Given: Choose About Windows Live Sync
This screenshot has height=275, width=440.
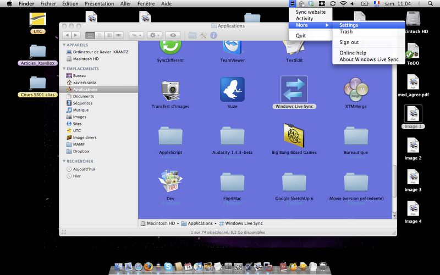Looking at the screenshot, I should 369,59.
